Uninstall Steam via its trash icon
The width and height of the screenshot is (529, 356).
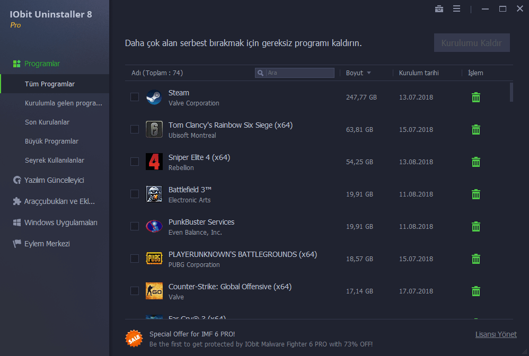[x=475, y=97]
